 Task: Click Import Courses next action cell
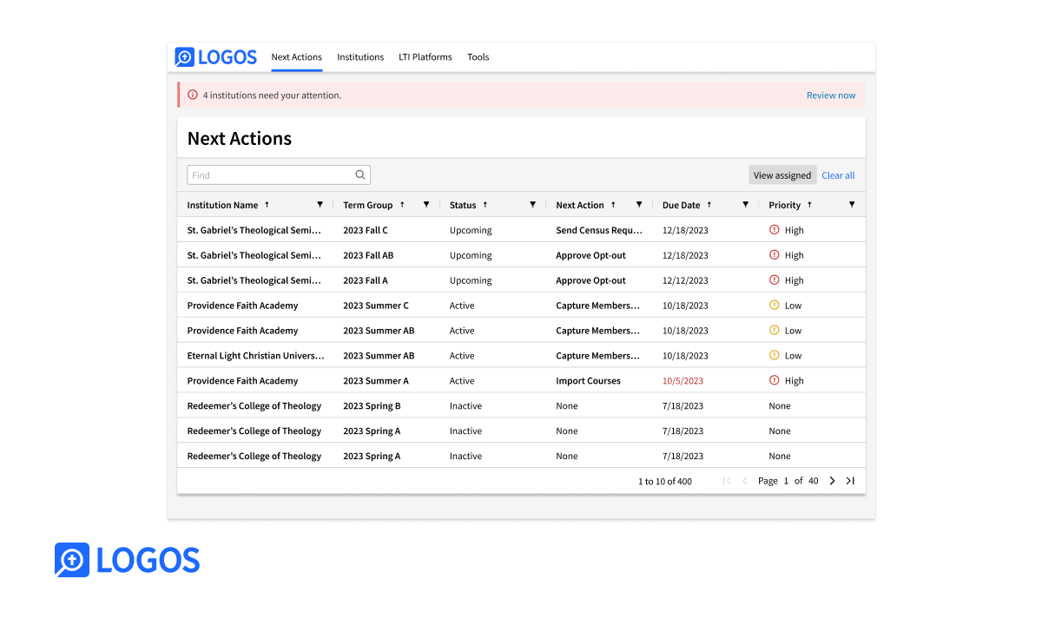[588, 381]
